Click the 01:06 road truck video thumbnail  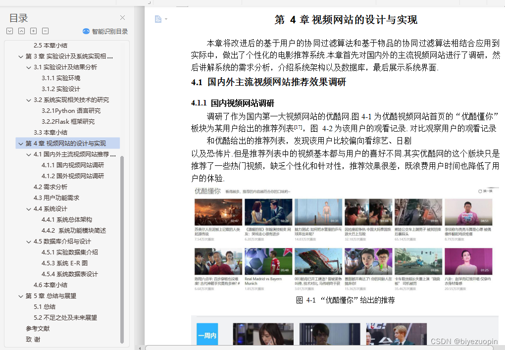[x=418, y=261]
